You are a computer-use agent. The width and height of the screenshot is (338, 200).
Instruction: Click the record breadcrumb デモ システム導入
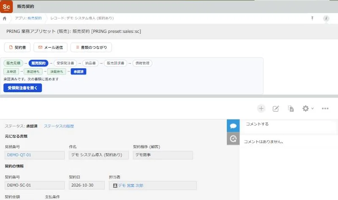[x=82, y=18]
